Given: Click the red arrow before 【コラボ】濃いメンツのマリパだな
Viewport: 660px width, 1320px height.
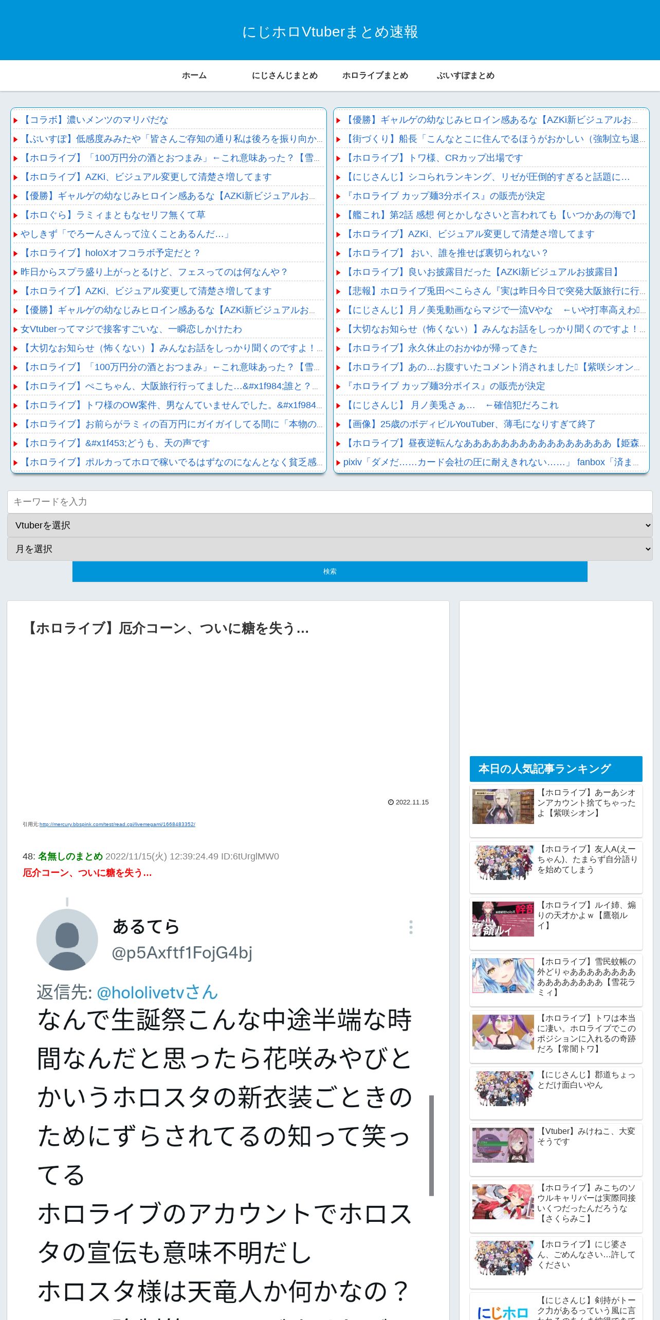Looking at the screenshot, I should (x=15, y=120).
